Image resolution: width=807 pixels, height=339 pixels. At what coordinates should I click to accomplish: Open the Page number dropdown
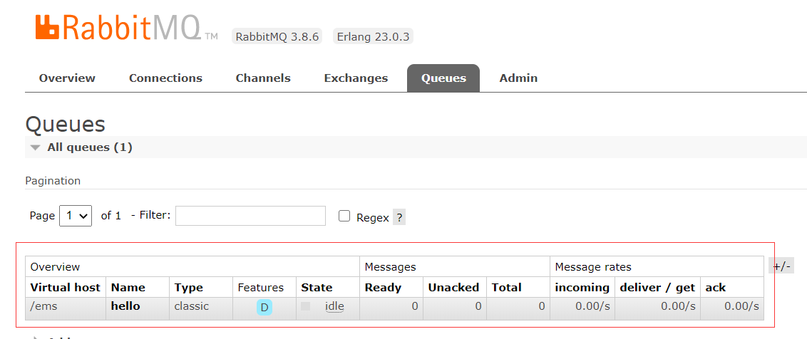[x=76, y=216]
